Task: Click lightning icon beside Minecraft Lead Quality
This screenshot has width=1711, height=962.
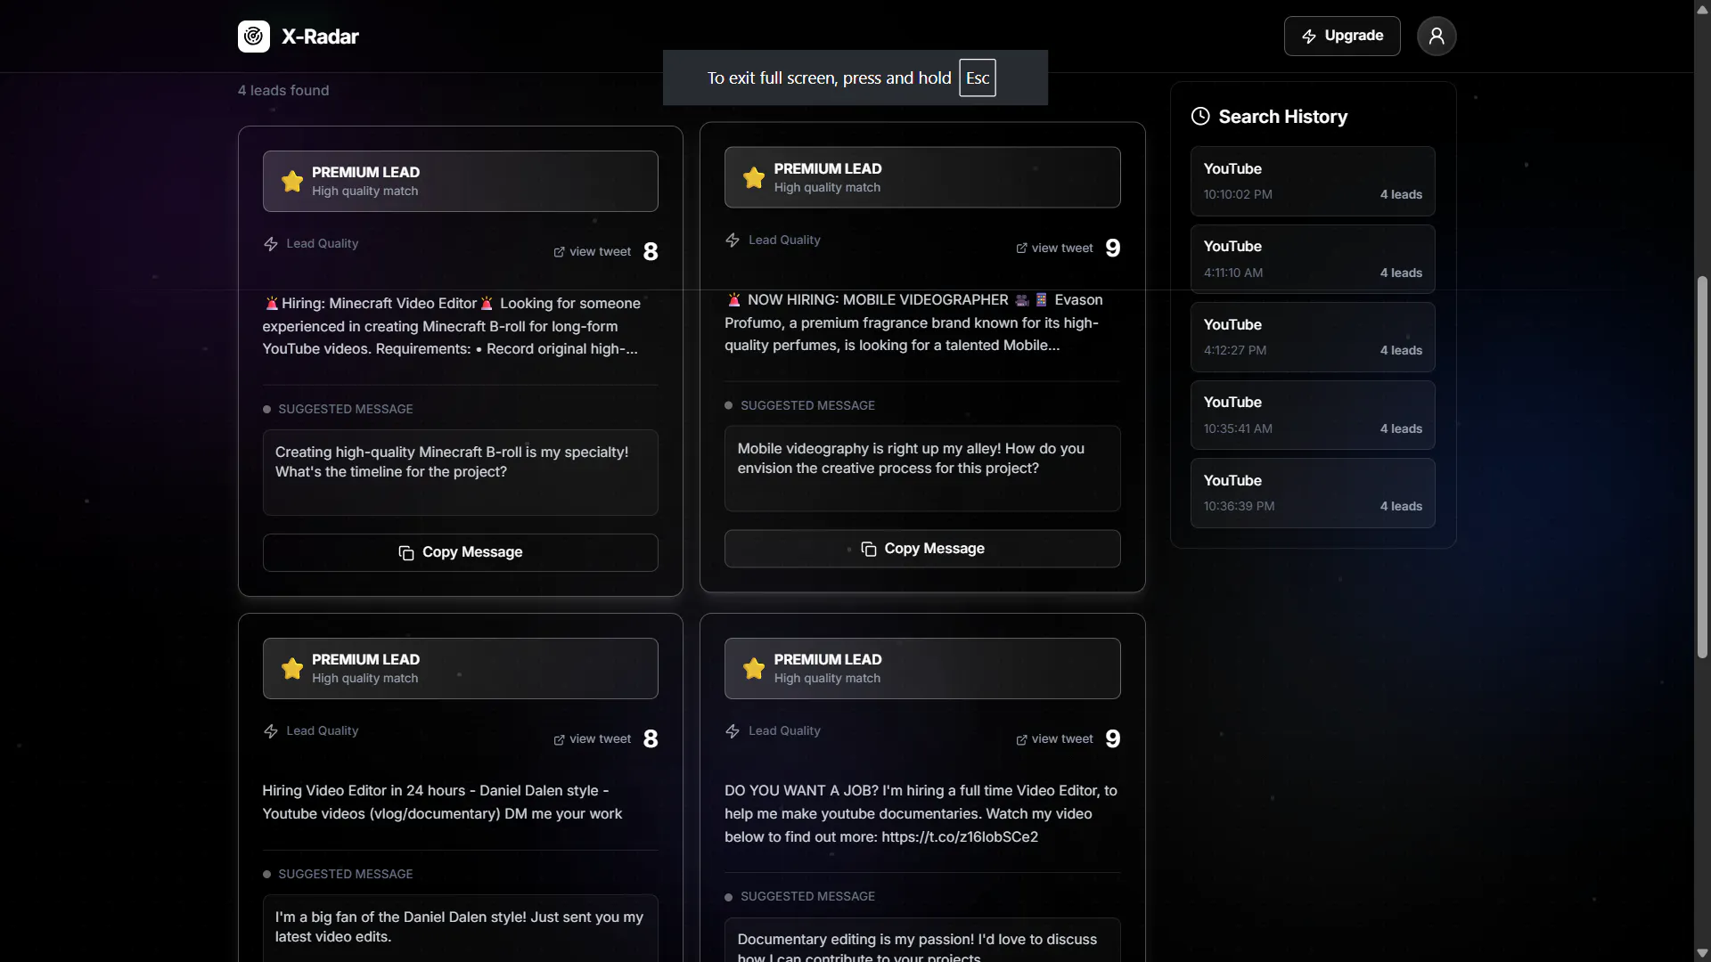Action: pyautogui.click(x=271, y=244)
